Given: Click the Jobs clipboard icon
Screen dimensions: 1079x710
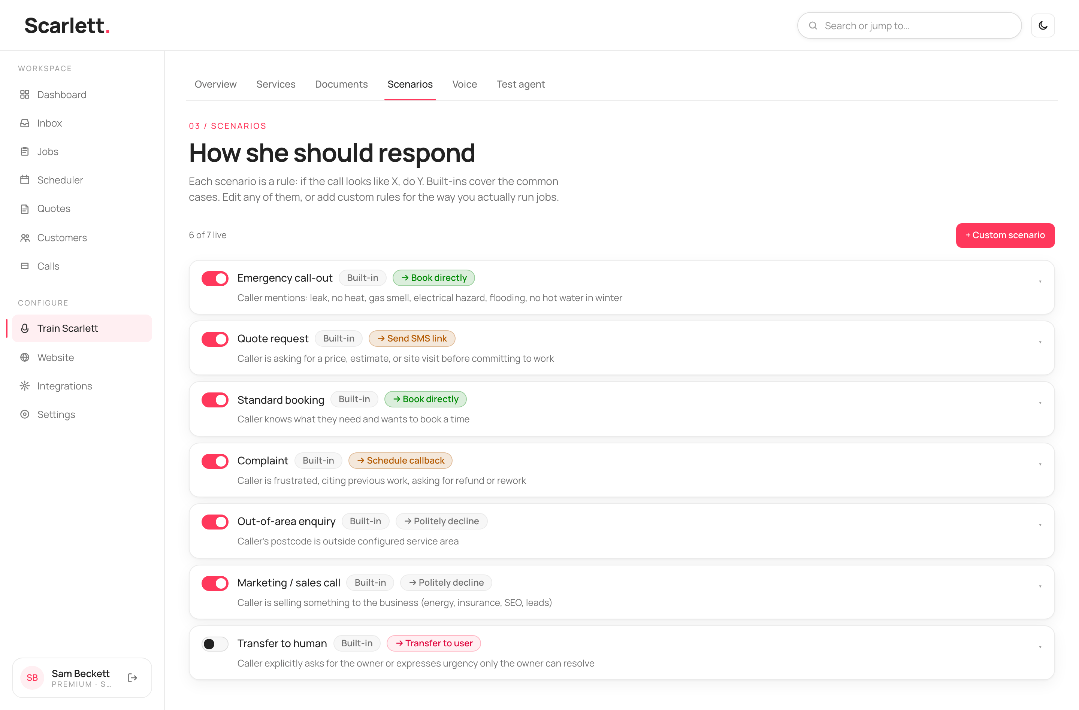Looking at the screenshot, I should coord(25,152).
